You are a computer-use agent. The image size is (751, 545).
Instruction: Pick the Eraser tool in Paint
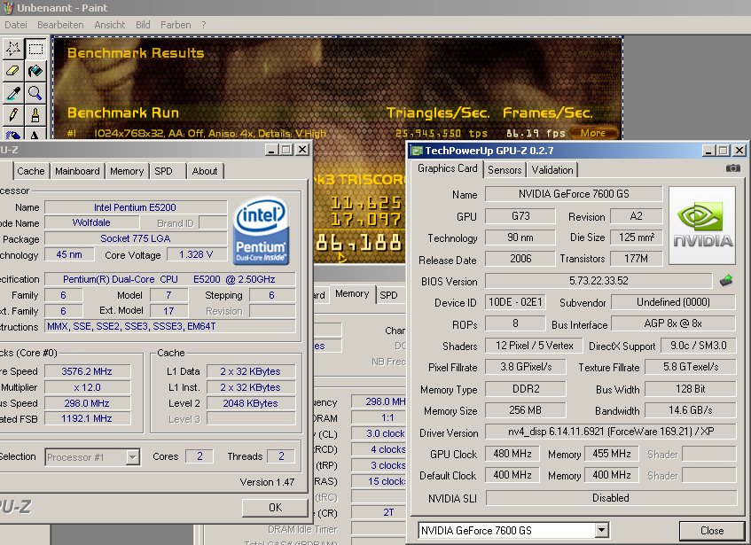13,71
